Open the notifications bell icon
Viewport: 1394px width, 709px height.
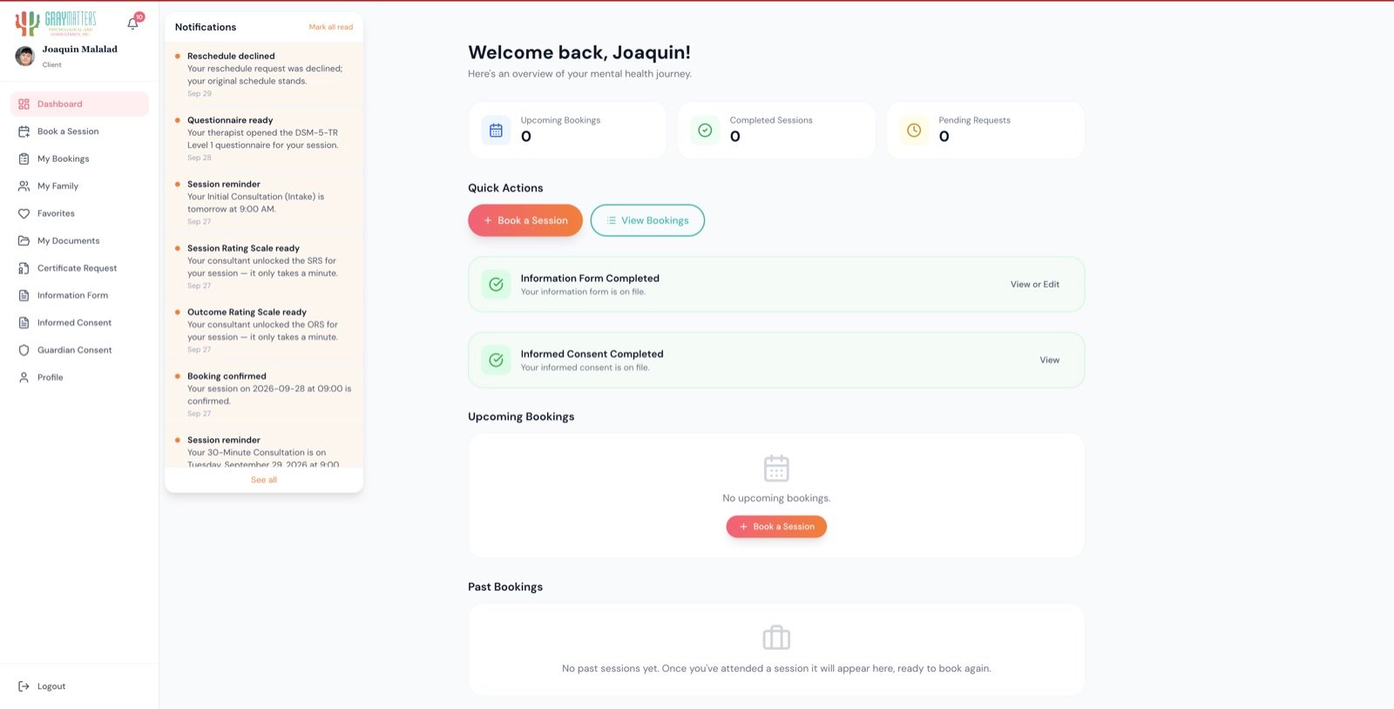pyautogui.click(x=133, y=24)
